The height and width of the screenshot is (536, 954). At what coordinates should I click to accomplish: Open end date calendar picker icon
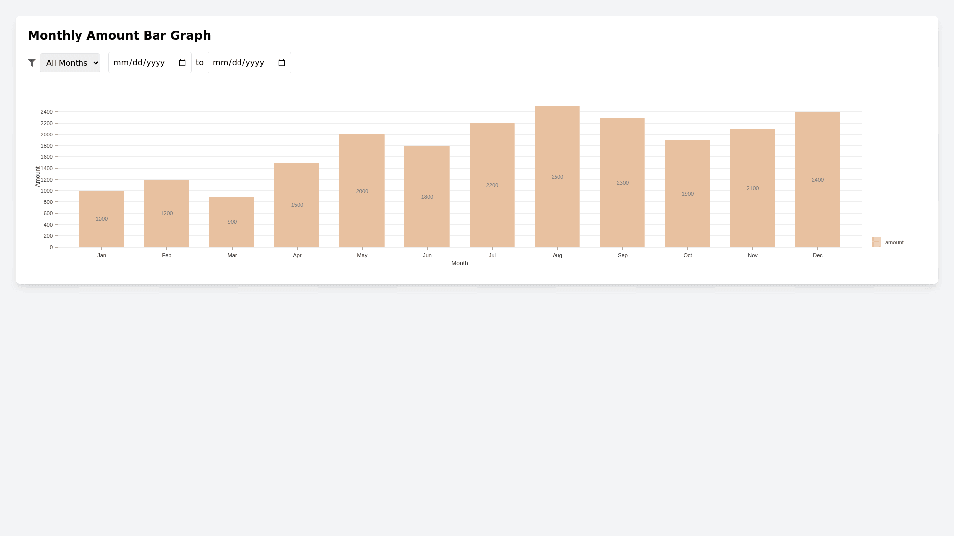click(282, 63)
